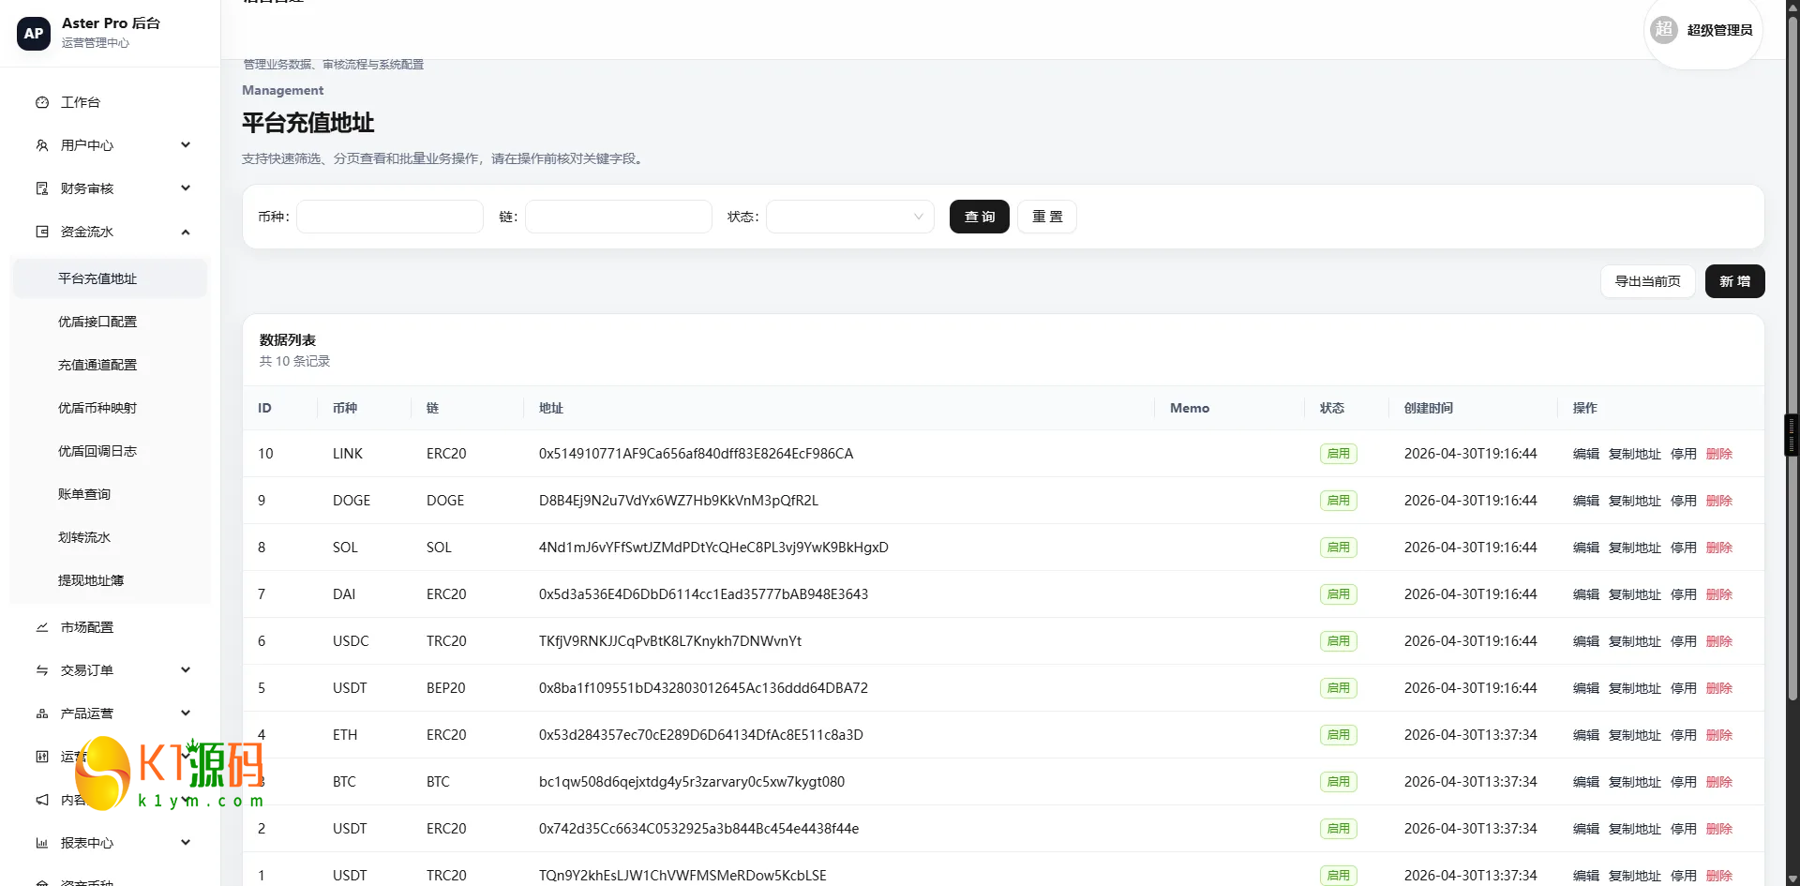Screen dimensions: 1800x886
Task: Click 删除 on LINK row
Action: (x=1719, y=454)
